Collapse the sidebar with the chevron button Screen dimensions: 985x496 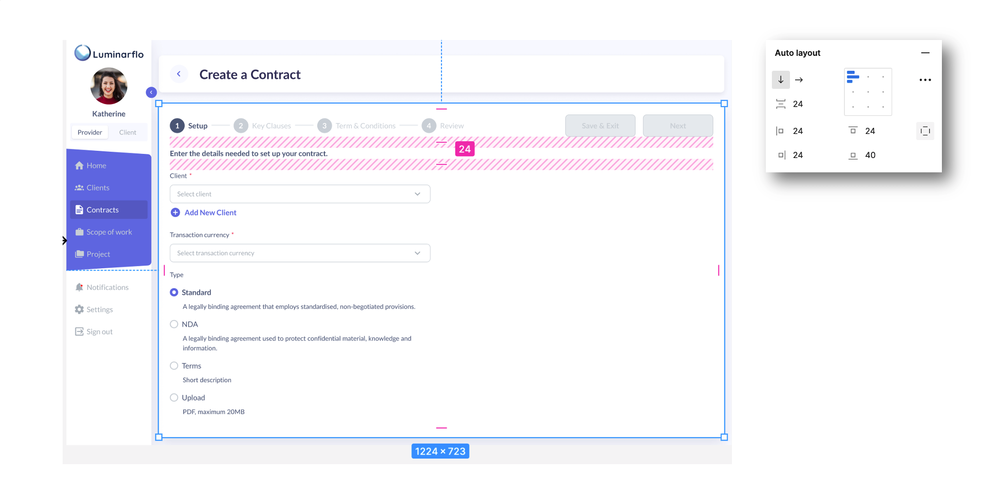[x=151, y=92]
